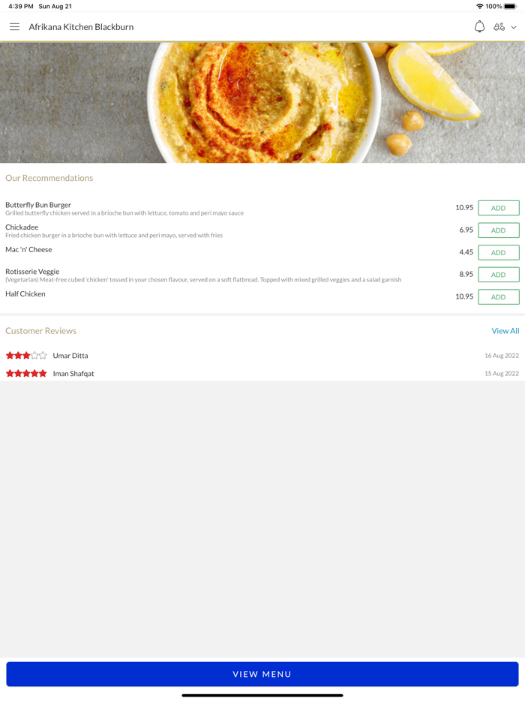Screen dimensions: 525x701
Task: Open notifications bell icon
Action: (479, 27)
